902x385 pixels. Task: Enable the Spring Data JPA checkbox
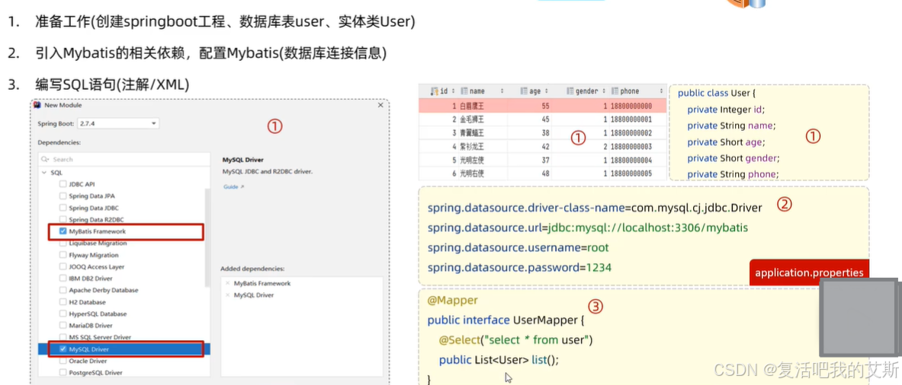tap(63, 196)
